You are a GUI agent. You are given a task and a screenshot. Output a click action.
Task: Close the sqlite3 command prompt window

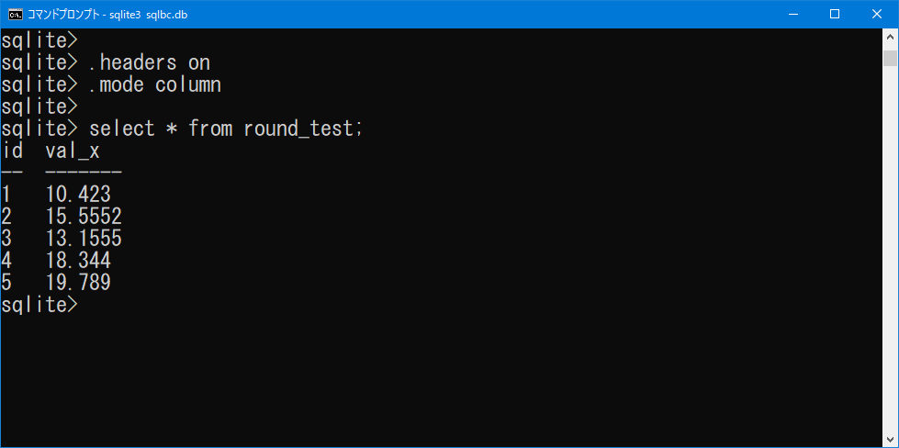tap(877, 15)
